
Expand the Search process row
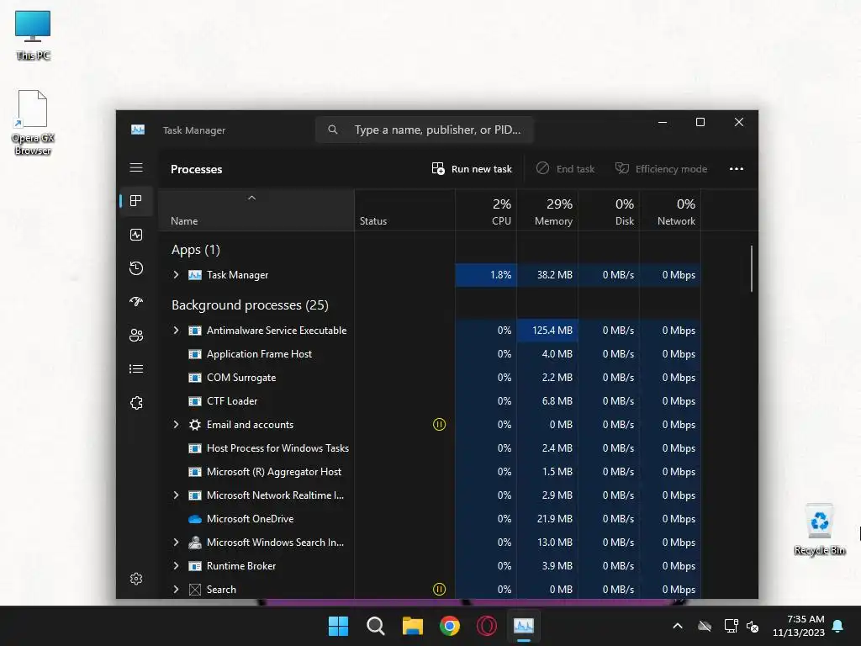[x=176, y=590]
